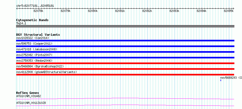Click the 82079k ruler position
This screenshot has width=242, height=109.
(66, 11)
